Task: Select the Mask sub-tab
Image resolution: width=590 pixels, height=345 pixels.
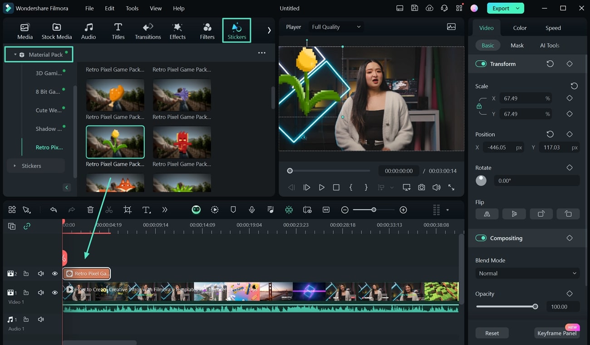Action: [x=517, y=45]
